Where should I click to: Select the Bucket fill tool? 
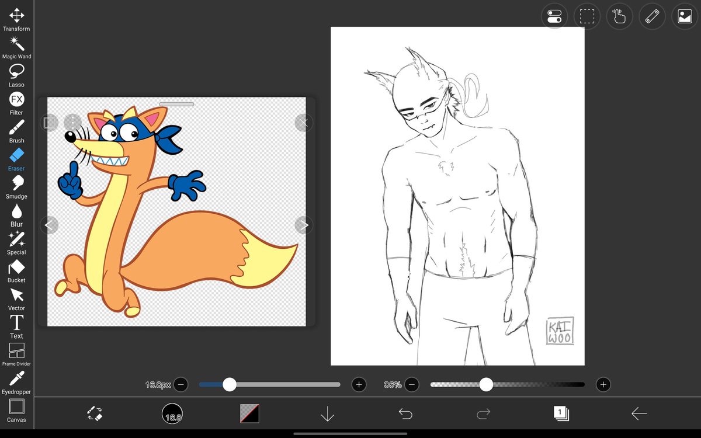[16, 272]
